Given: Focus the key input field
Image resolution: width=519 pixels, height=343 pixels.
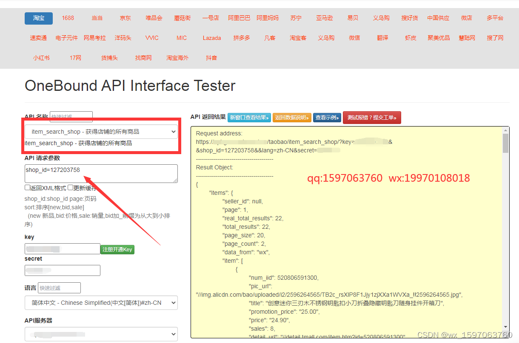Looking at the screenshot, I should click(x=63, y=249).
